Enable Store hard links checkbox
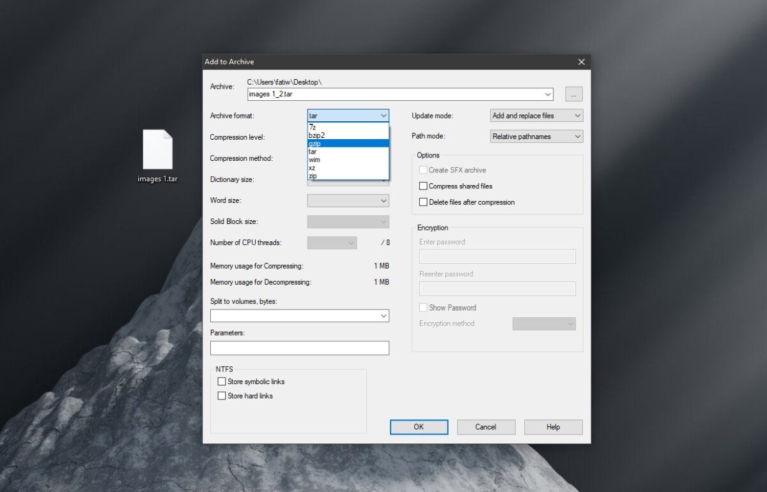 point(222,396)
